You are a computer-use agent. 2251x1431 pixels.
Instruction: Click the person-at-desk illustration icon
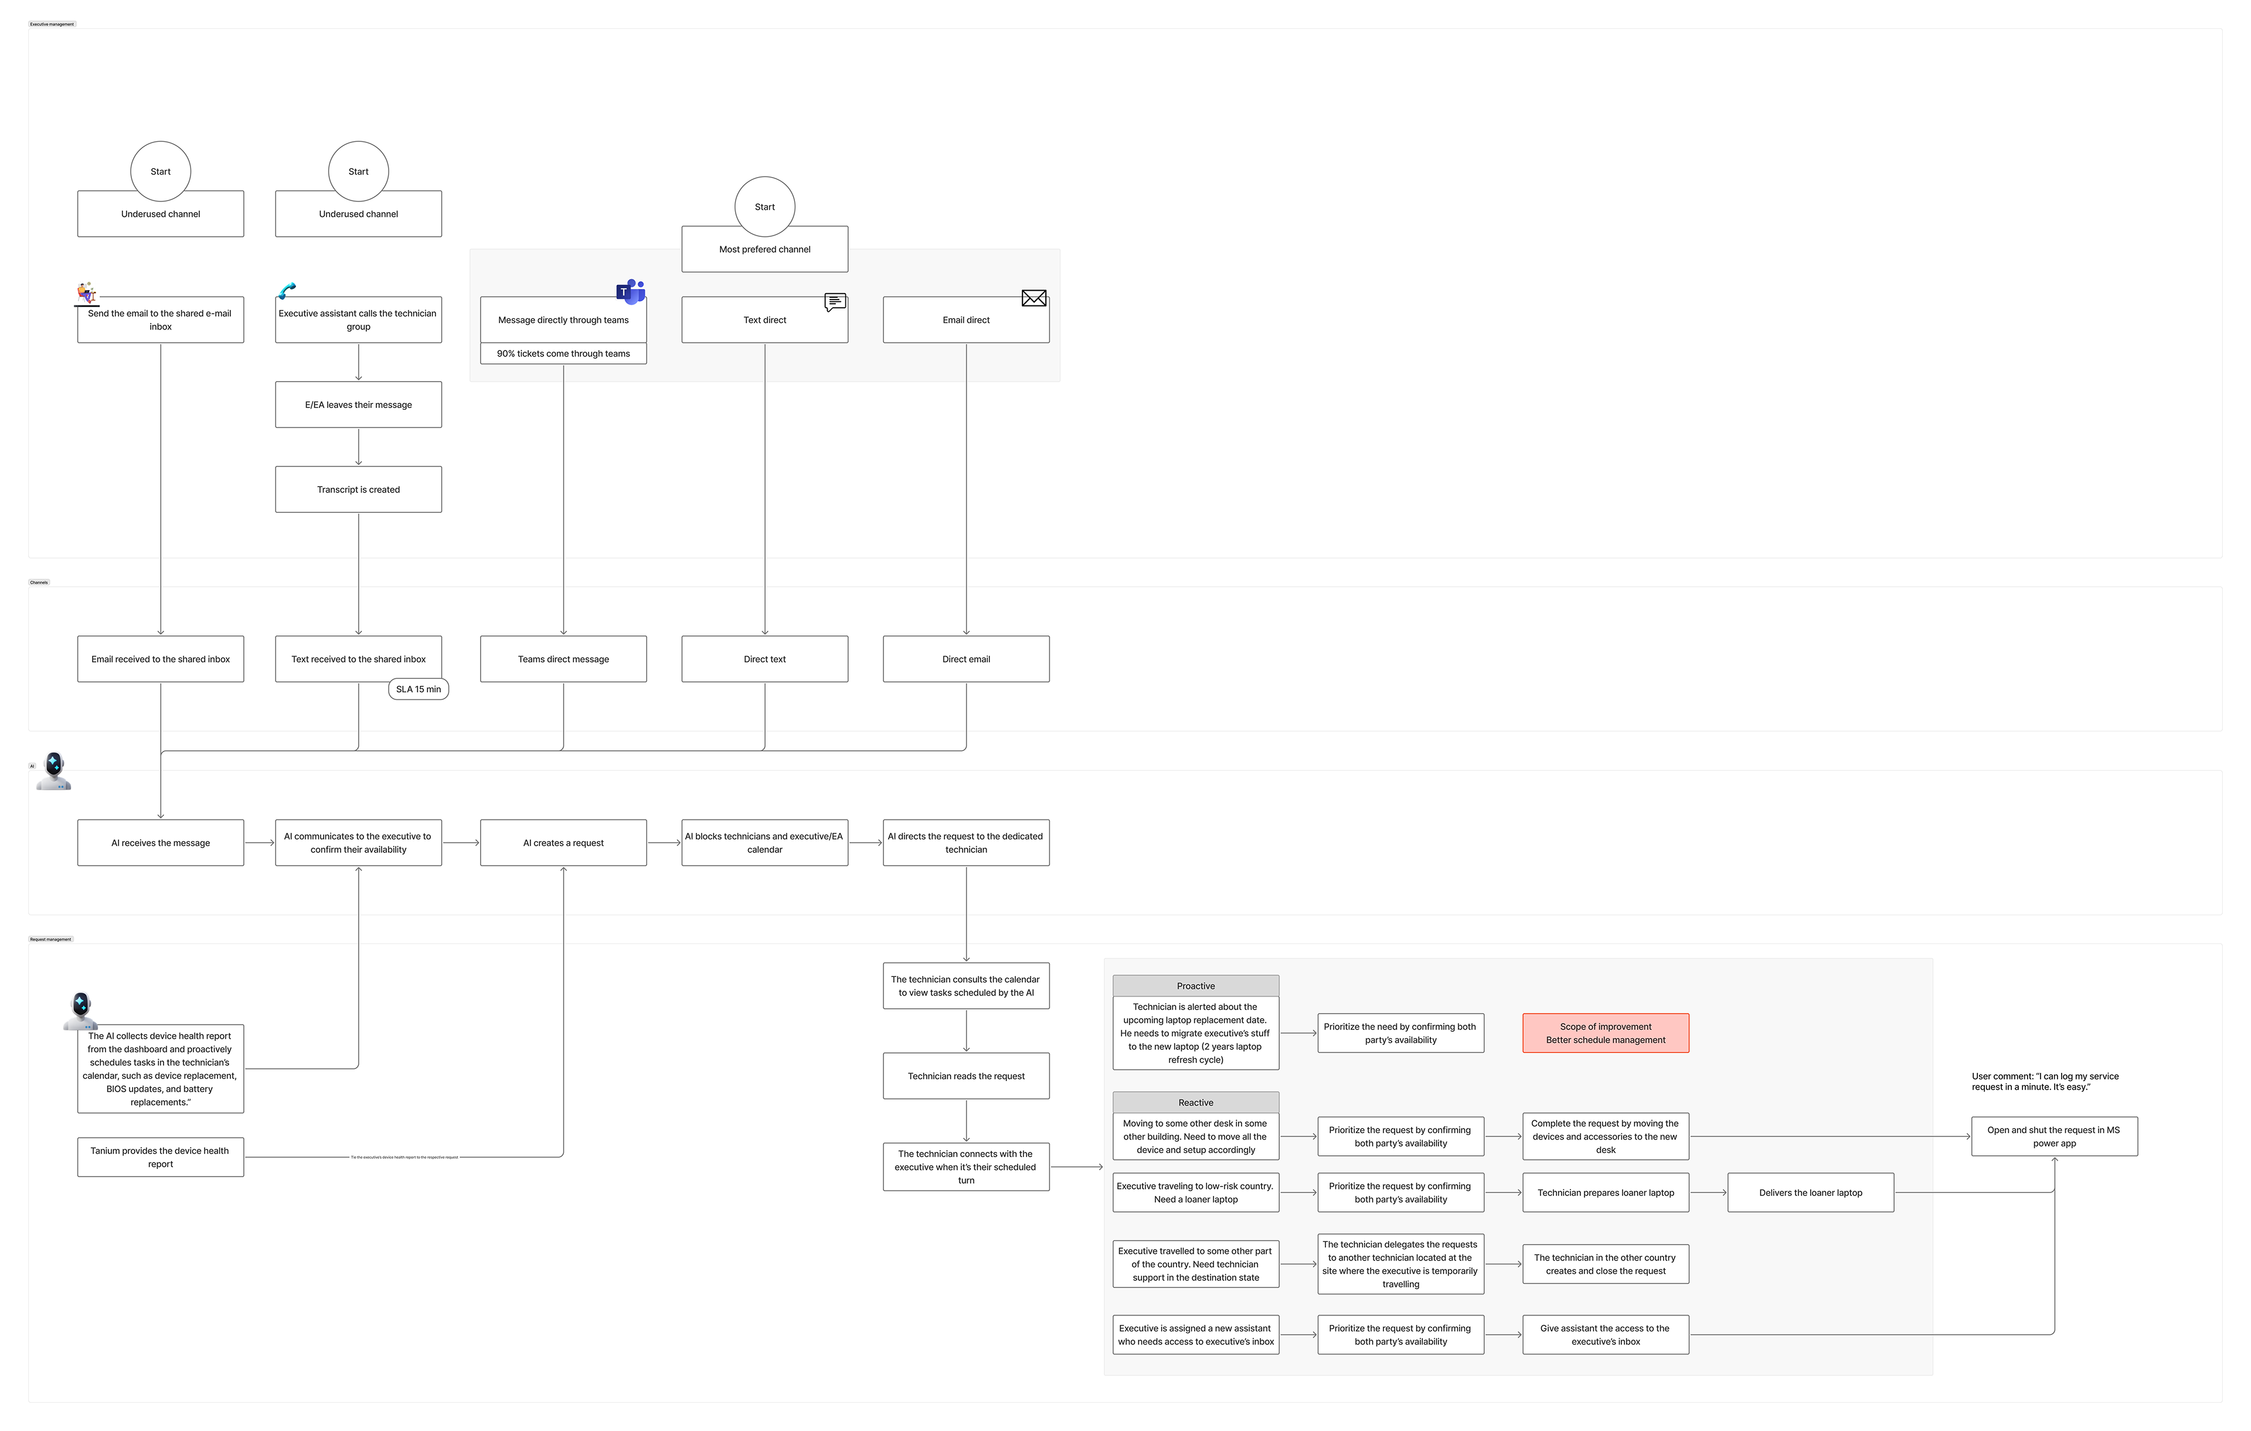87,294
